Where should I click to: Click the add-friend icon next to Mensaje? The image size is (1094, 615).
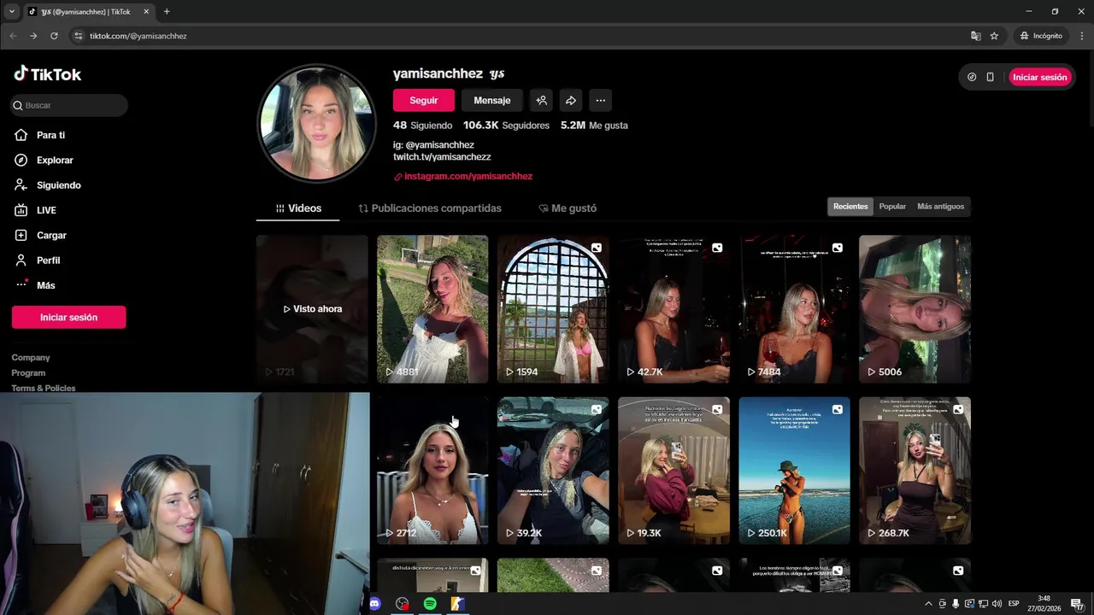541,100
